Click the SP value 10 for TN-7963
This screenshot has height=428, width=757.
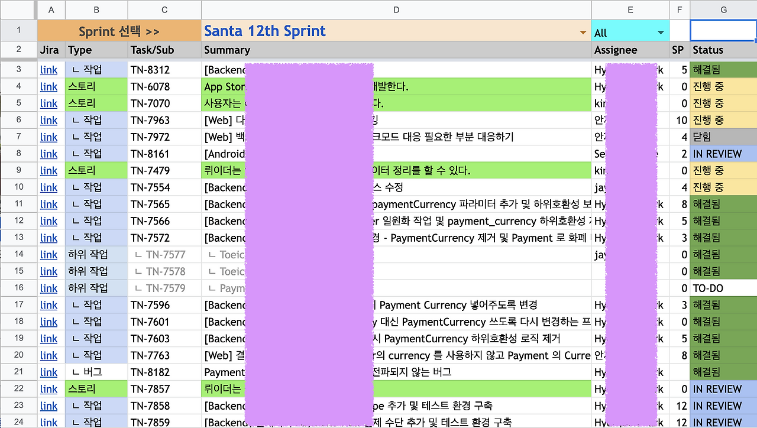[x=680, y=121]
